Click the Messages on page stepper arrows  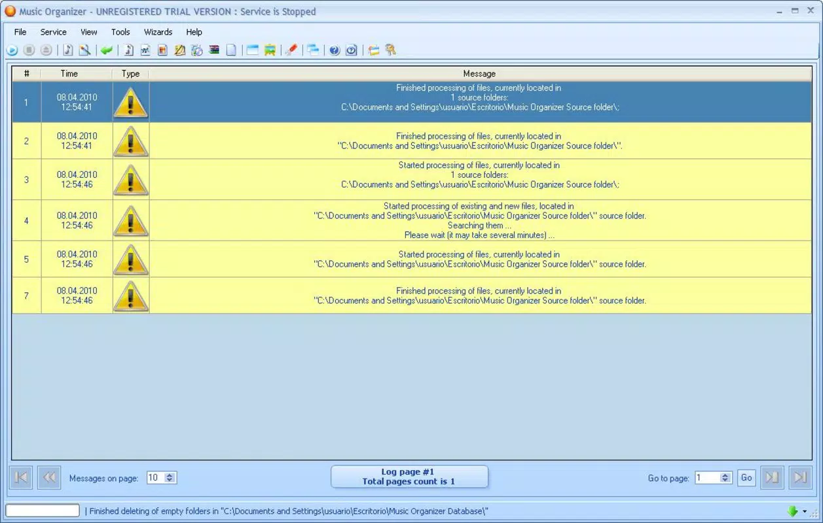(170, 478)
